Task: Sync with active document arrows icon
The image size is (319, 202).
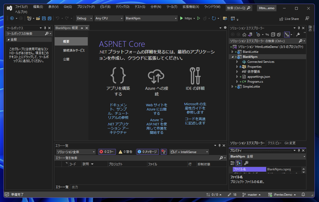Action: point(267,35)
